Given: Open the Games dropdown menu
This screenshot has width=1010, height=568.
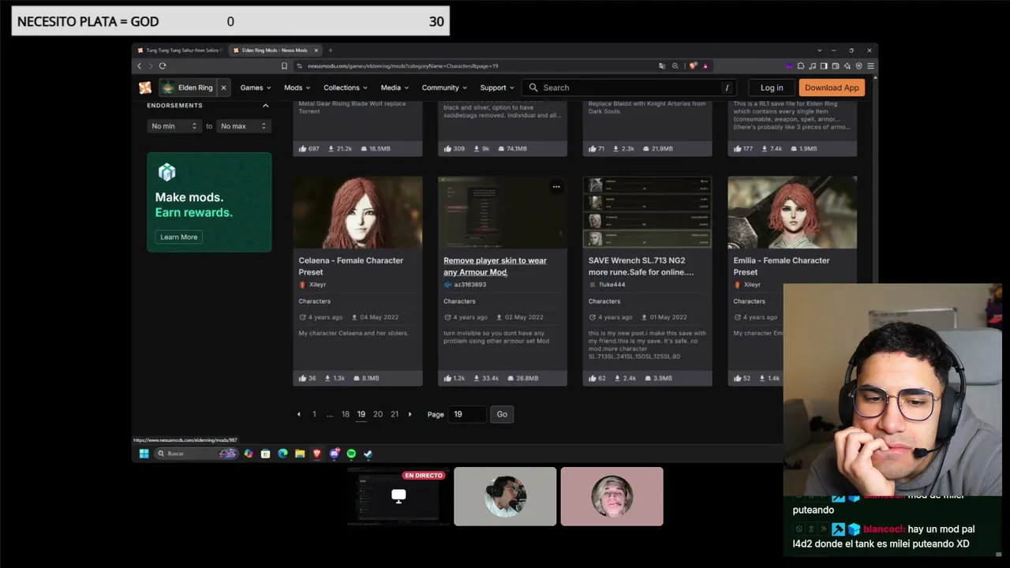Looking at the screenshot, I should point(255,88).
